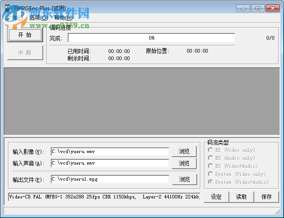Click the window resize grip corner

[x=277, y=211]
